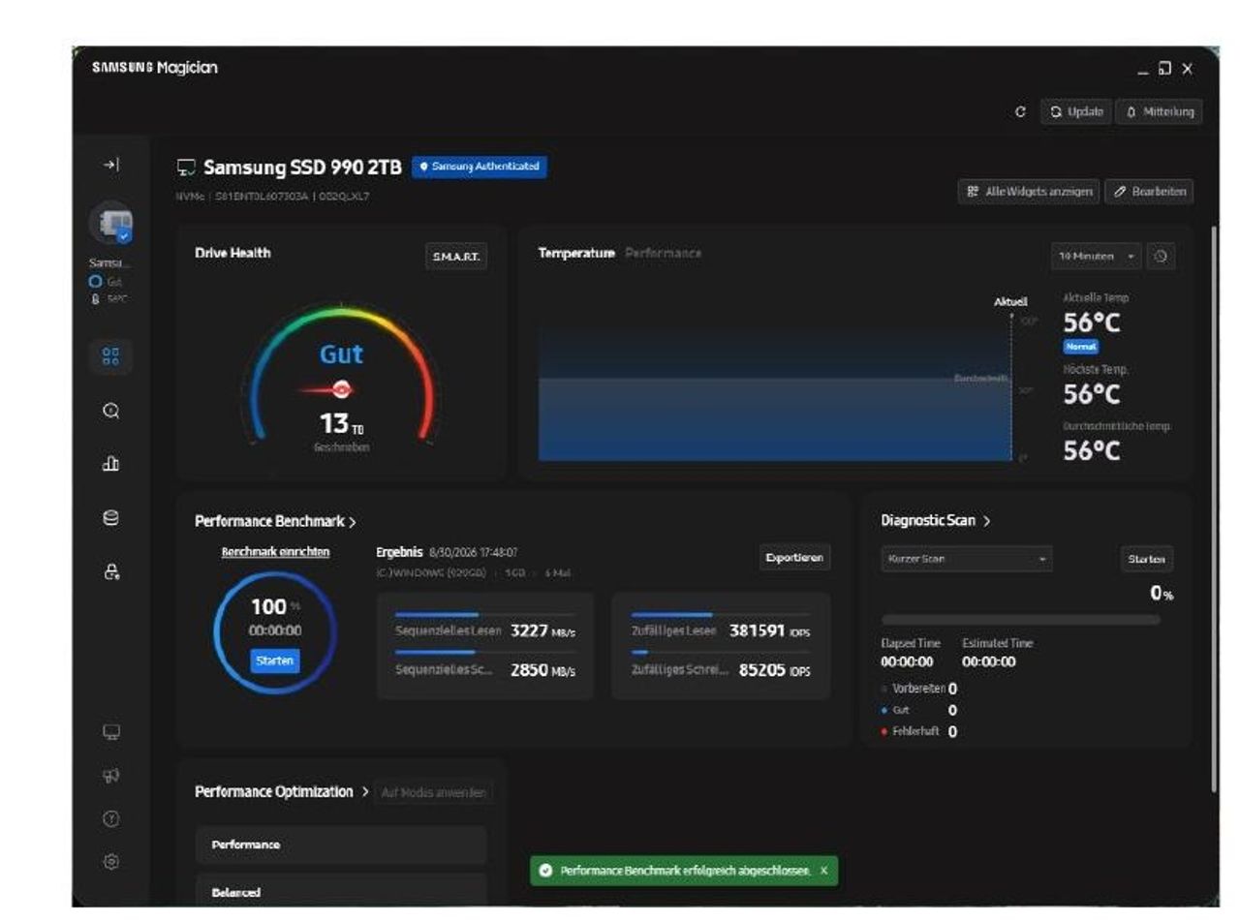Expand the Performance Benchmark section chevron
1240x922 pixels.
(x=353, y=522)
